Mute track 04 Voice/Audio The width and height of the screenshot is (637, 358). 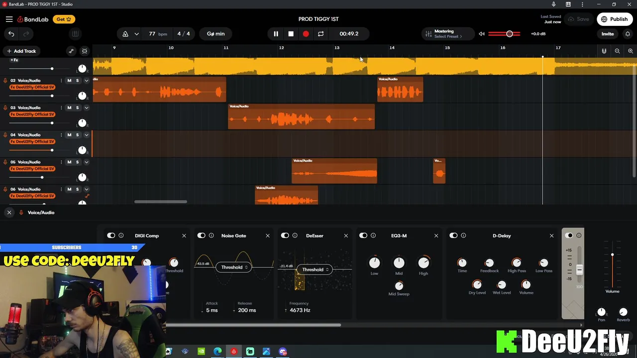pos(69,135)
